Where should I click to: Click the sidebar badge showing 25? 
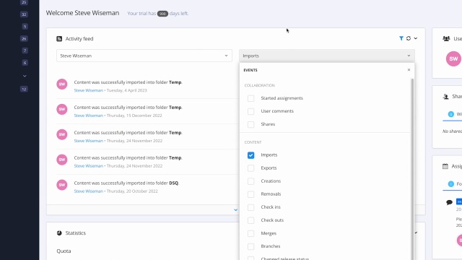point(24,2)
